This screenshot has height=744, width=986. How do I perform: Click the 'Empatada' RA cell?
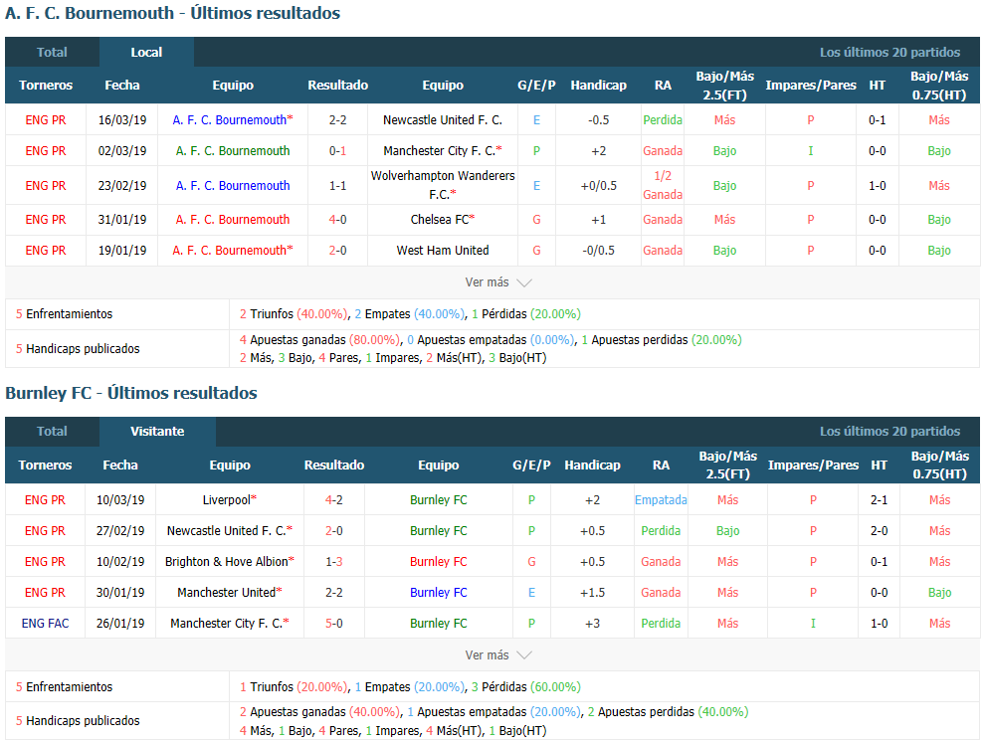pyautogui.click(x=661, y=499)
